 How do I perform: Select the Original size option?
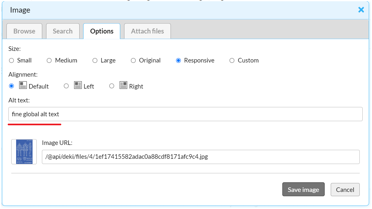[133, 61]
